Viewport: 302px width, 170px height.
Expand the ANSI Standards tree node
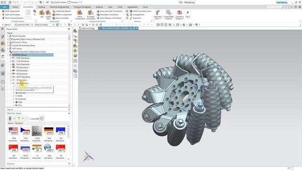pyautogui.click(x=11, y=58)
